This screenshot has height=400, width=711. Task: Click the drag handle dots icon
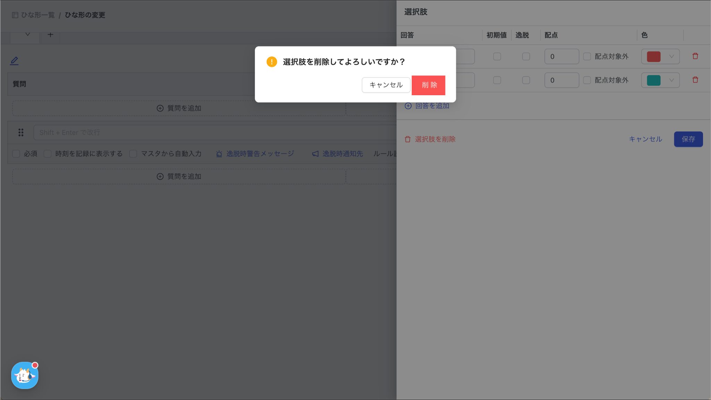point(21,132)
